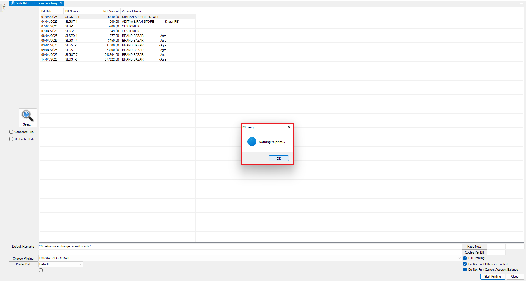Close the Sale Bill Continious Printing tab
Screen dimensions: 526x281
pyautogui.click(x=61, y=3)
